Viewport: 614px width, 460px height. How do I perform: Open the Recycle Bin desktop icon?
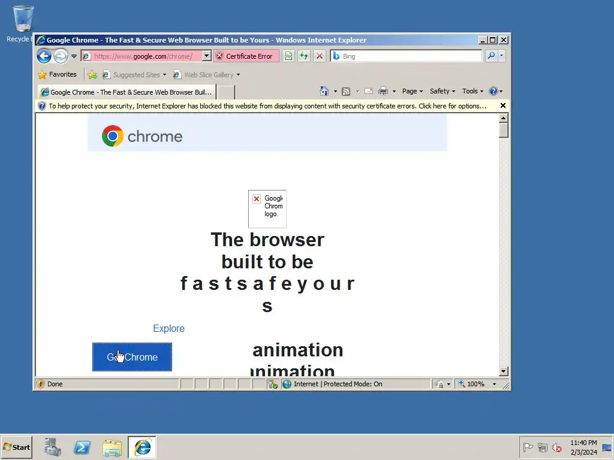pos(22,23)
